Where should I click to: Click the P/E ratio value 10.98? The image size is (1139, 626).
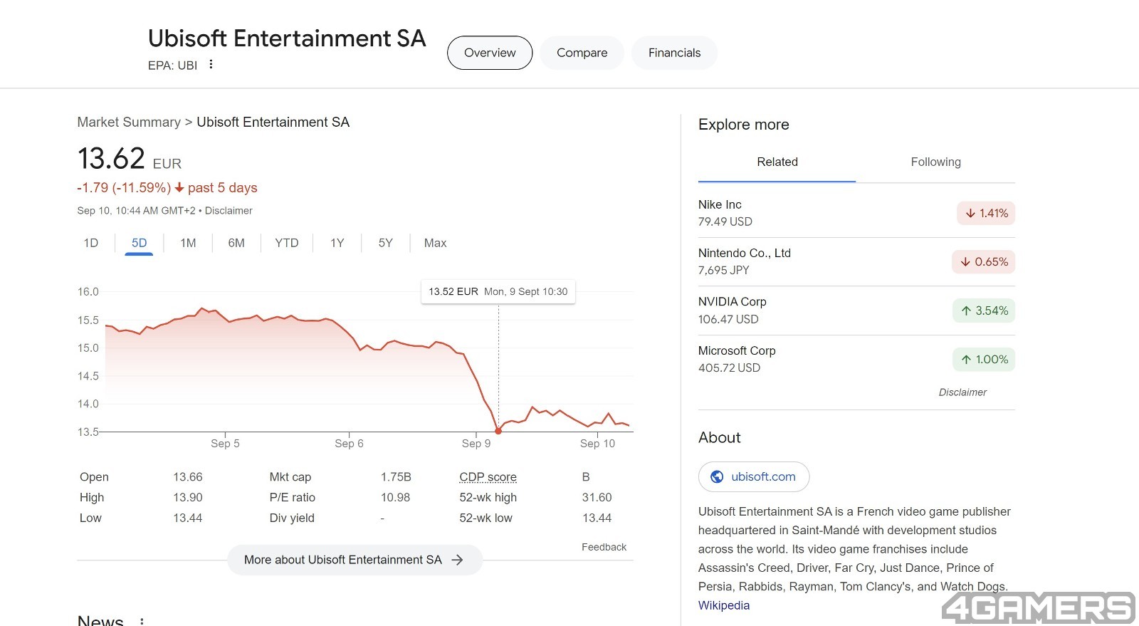coord(395,498)
